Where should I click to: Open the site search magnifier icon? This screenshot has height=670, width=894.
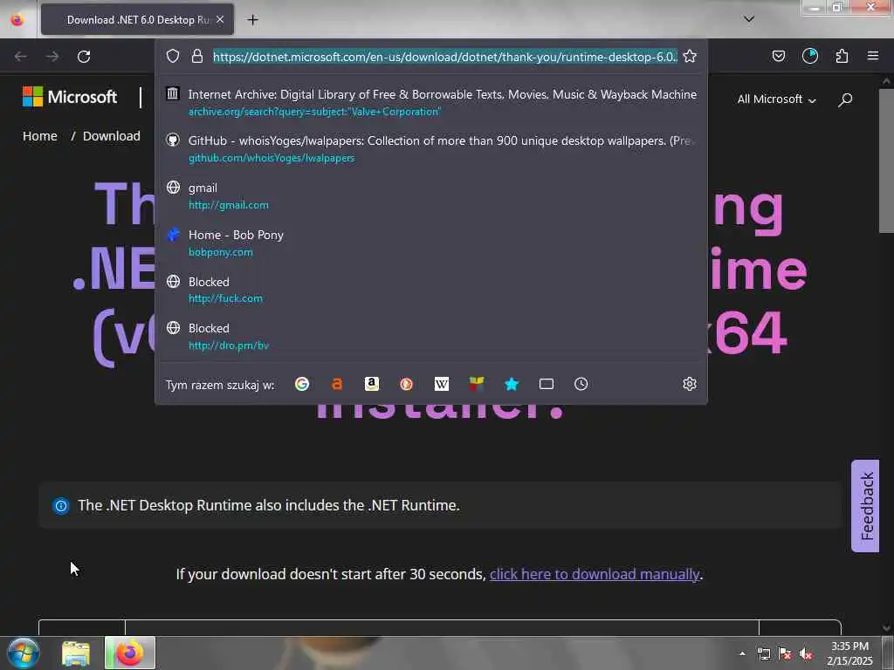(845, 99)
